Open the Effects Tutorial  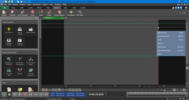click(x=31, y=30)
